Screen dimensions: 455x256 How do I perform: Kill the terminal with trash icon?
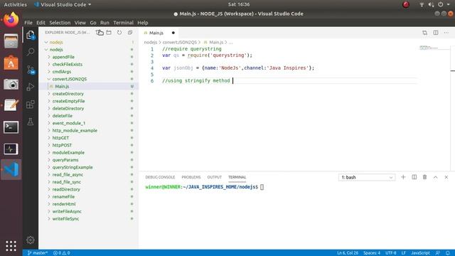(425, 177)
